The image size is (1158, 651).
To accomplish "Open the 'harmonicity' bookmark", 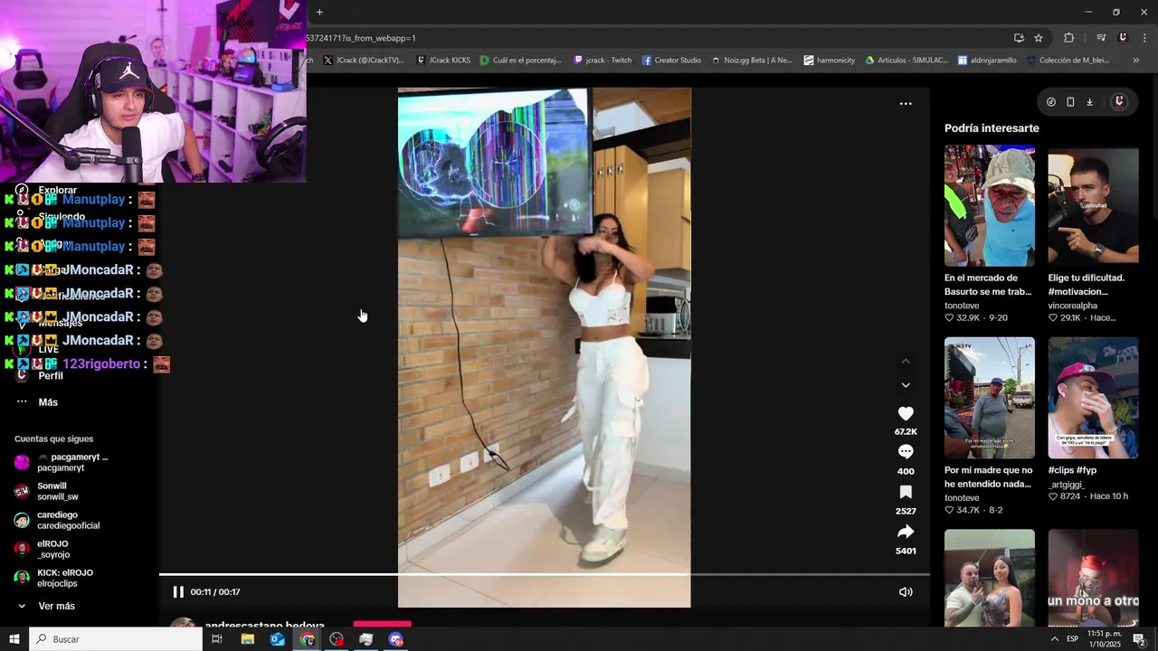I will [x=830, y=61].
